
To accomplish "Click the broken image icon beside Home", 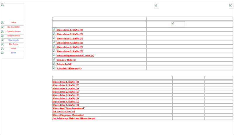I will (x=2, y=23).
